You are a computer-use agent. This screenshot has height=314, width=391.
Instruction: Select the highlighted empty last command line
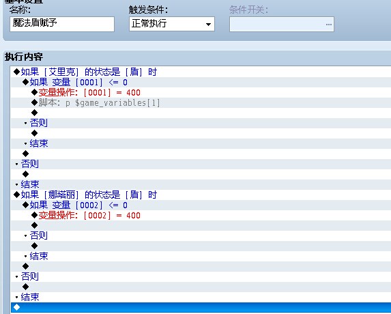[201, 307]
